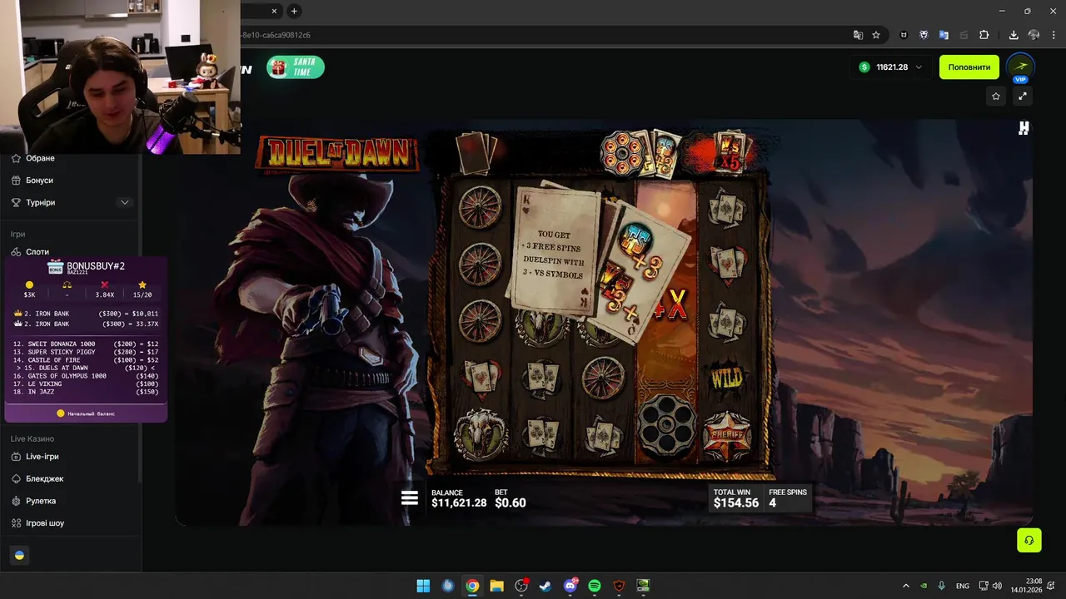This screenshot has width=1066, height=599.
Task: Open Spotify from the taskbar
Action: click(x=595, y=586)
